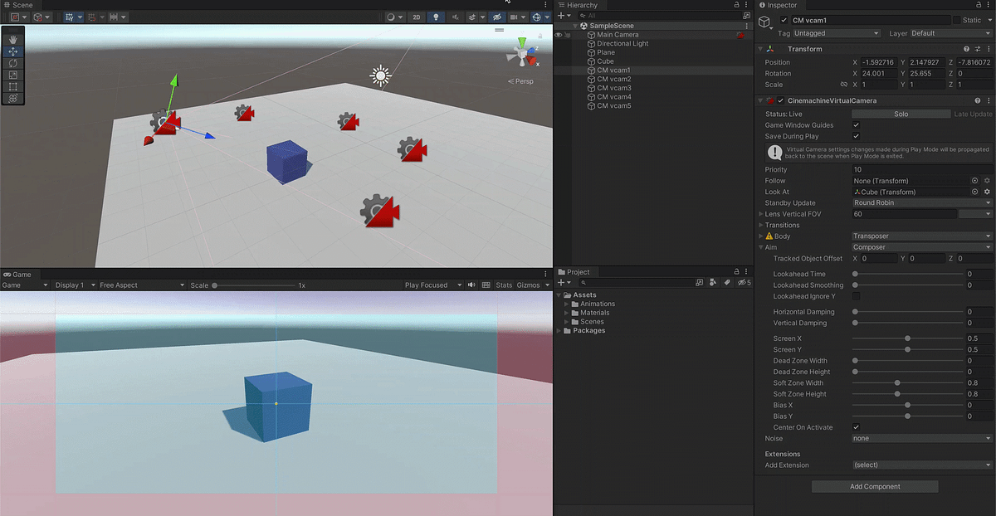Select CM vcam3 in Hierarchy
The height and width of the screenshot is (516, 996).
[613, 88]
